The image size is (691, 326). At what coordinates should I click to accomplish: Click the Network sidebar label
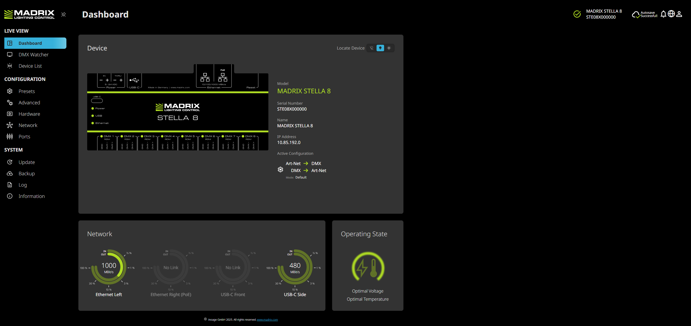pyautogui.click(x=28, y=125)
